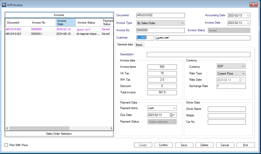The height and width of the screenshot is (154, 261).
Task: Click the Total invoice field 567.5
Action: pos(162,92)
